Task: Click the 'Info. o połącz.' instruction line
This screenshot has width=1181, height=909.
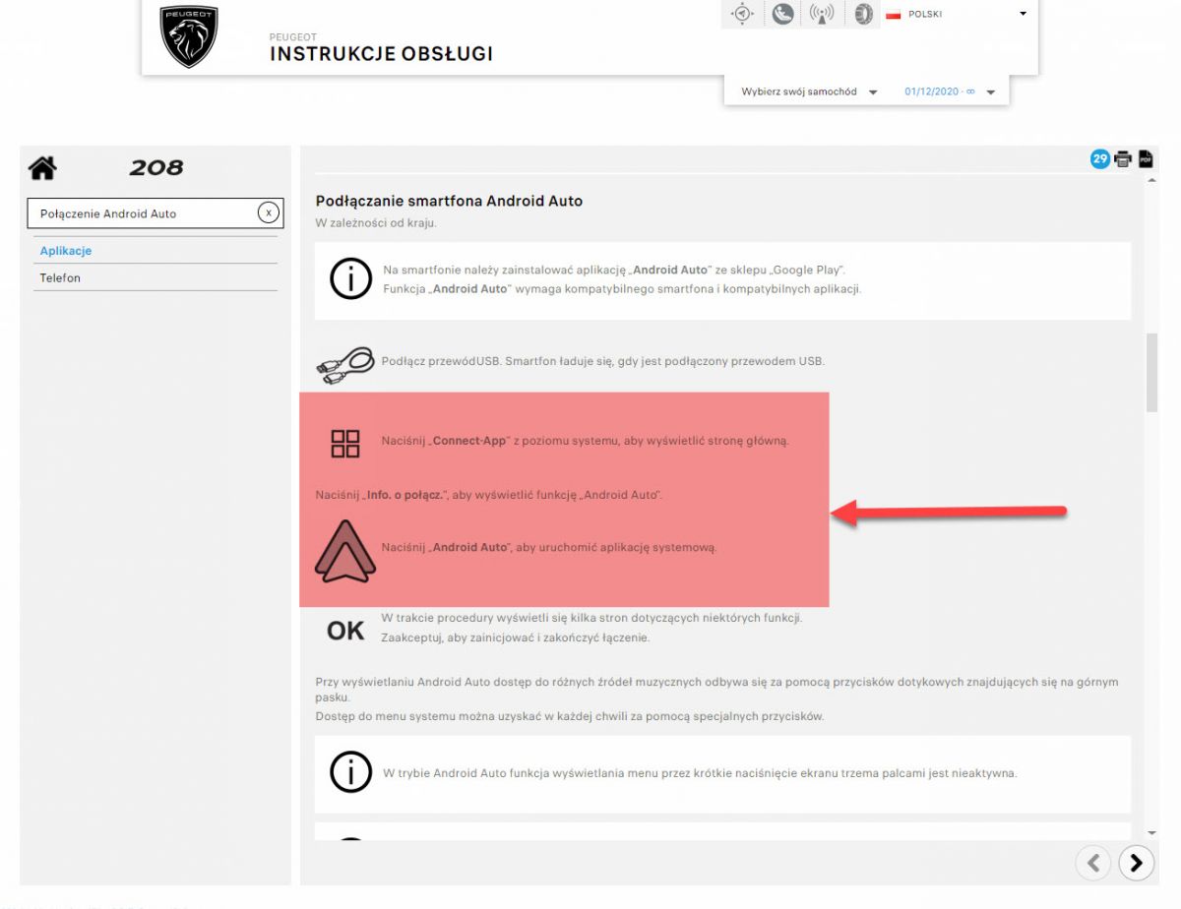Action: coord(489,495)
